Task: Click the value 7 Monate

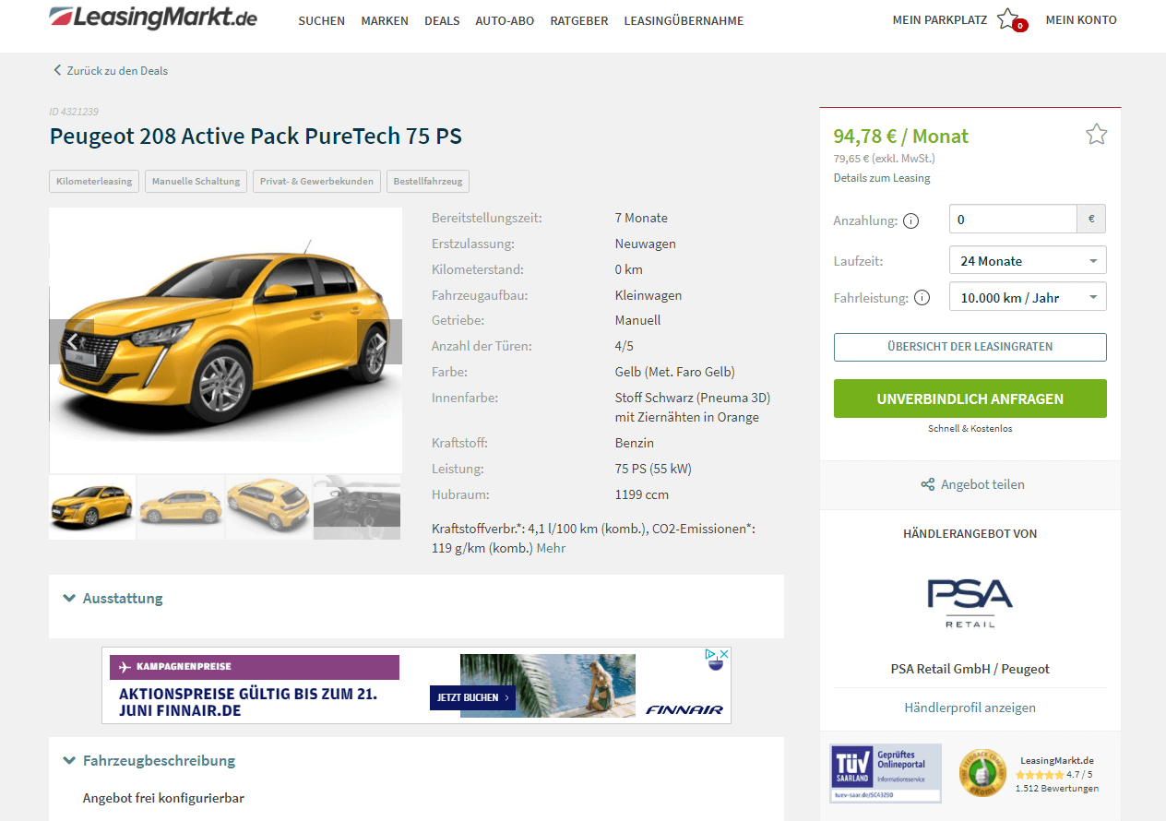Action: pos(641,218)
